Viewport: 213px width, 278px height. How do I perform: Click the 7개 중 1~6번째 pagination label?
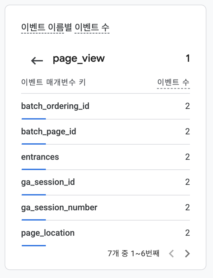[x=134, y=253]
